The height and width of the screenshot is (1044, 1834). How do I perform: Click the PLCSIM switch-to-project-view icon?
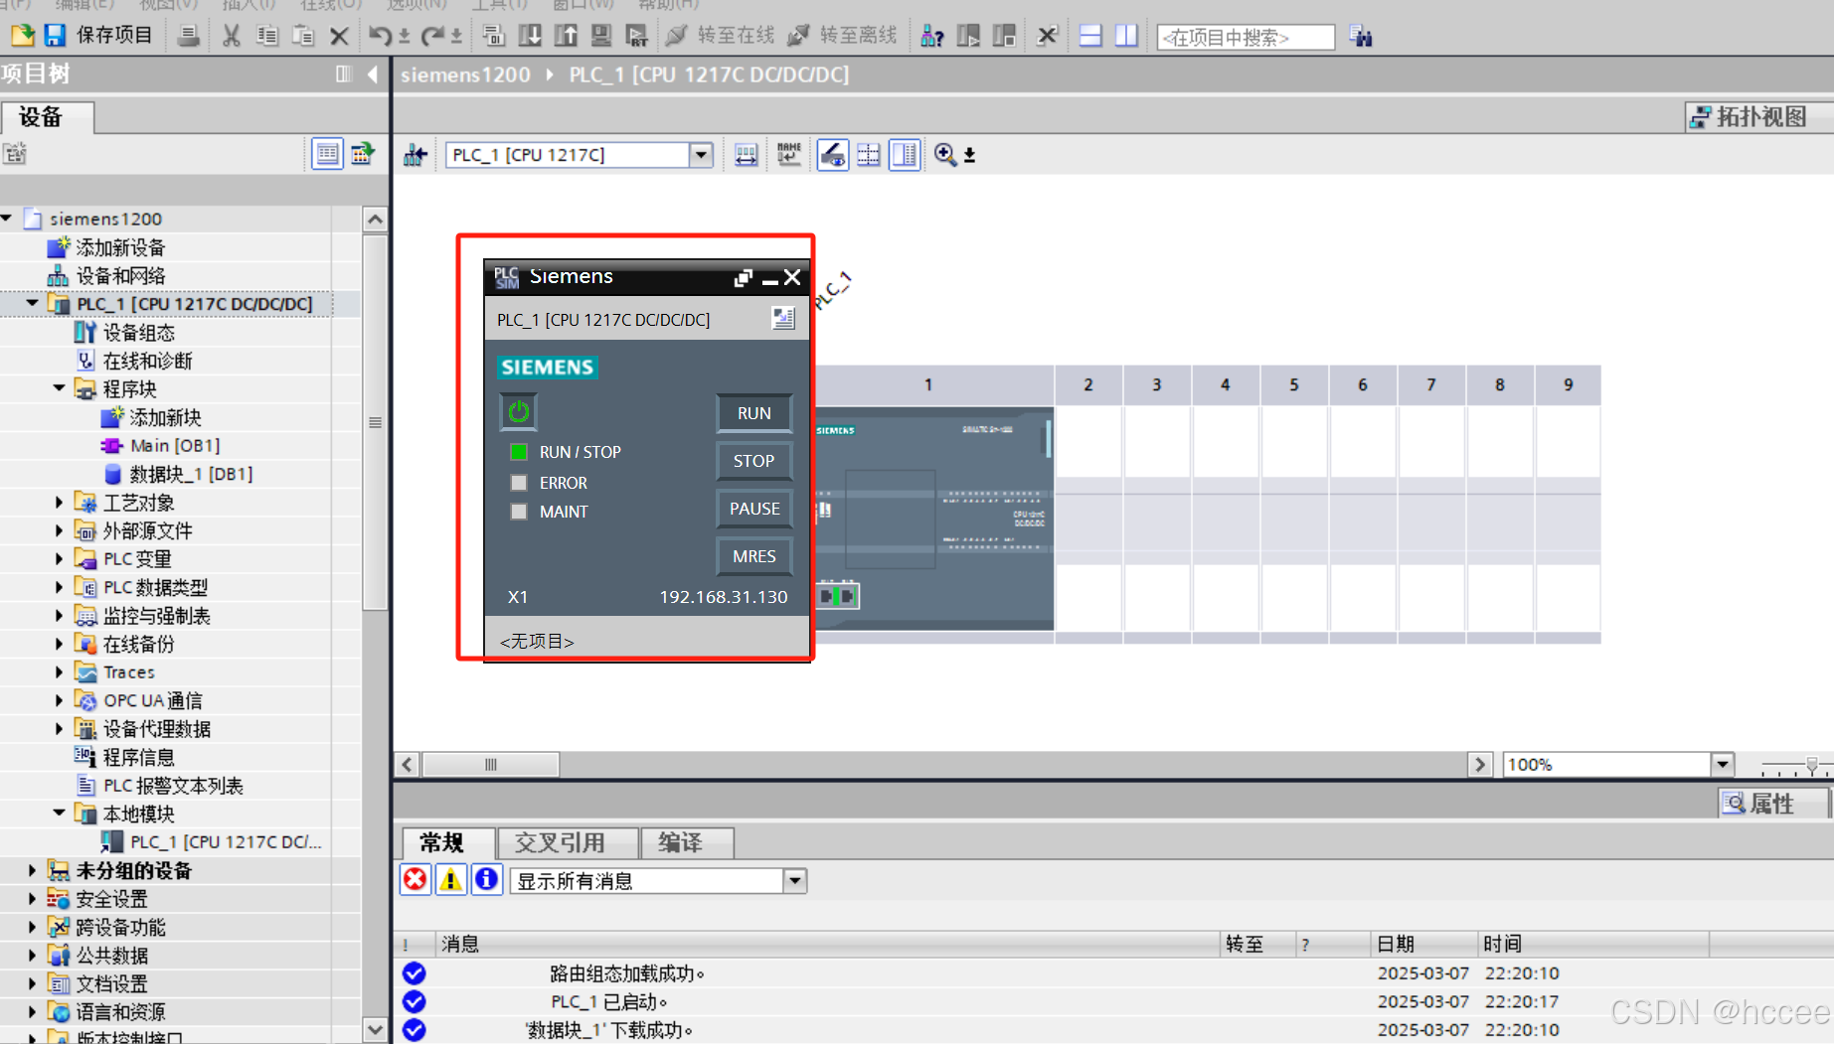click(x=783, y=319)
